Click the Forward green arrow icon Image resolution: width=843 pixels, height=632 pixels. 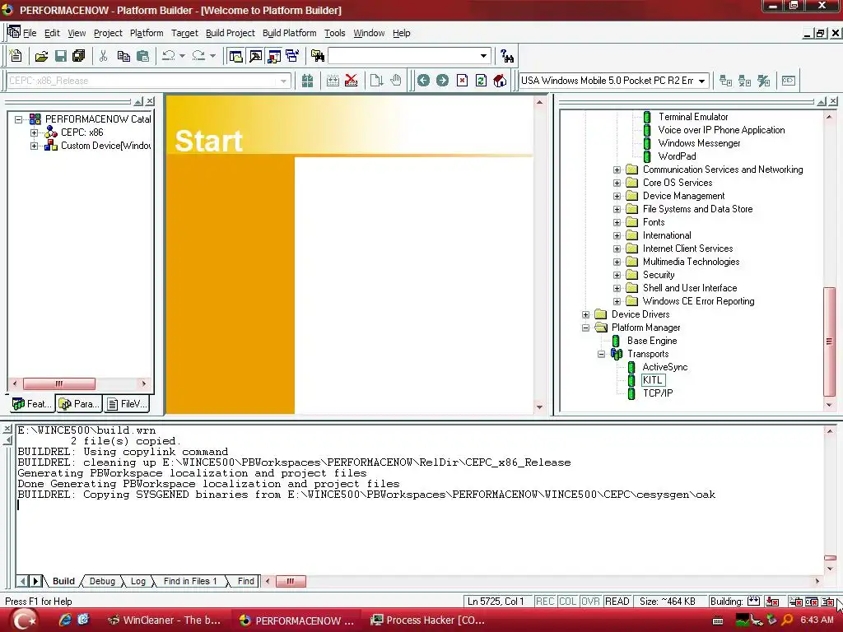coord(442,81)
